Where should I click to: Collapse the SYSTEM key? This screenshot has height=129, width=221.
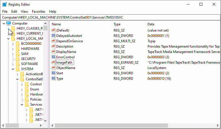pyautogui.click(x=13, y=69)
